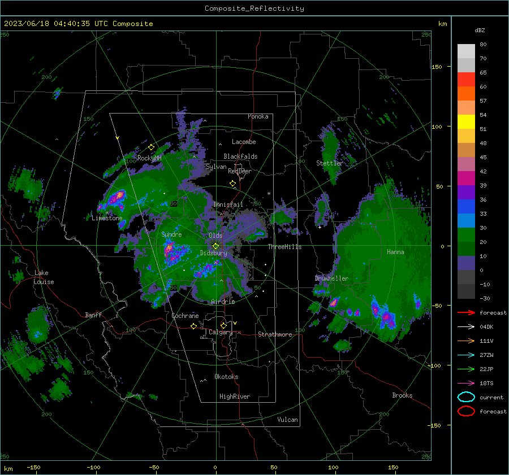Click the storm cell cluster south of Hanna
Image resolution: width=509 pixels, height=475 pixels.
click(x=385, y=315)
